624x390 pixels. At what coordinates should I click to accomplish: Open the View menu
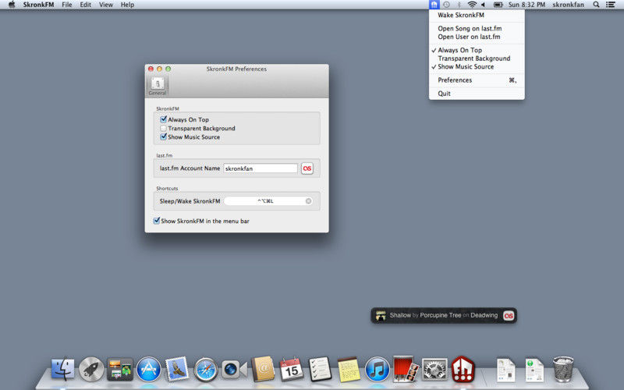[106, 5]
